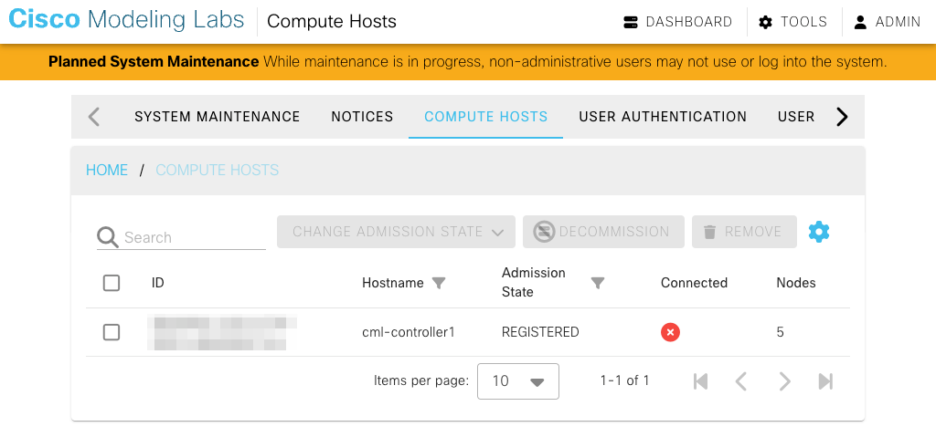Open the partially visible User tab
The height and width of the screenshot is (427, 936).
796,117
